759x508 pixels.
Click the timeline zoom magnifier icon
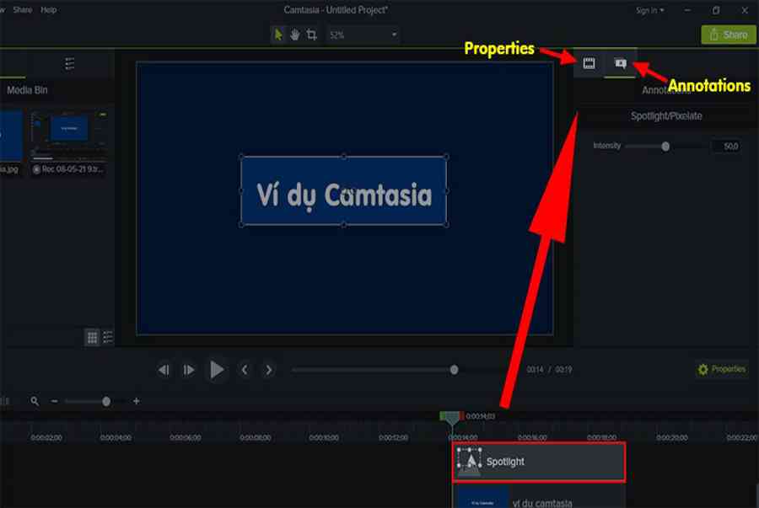click(x=35, y=401)
